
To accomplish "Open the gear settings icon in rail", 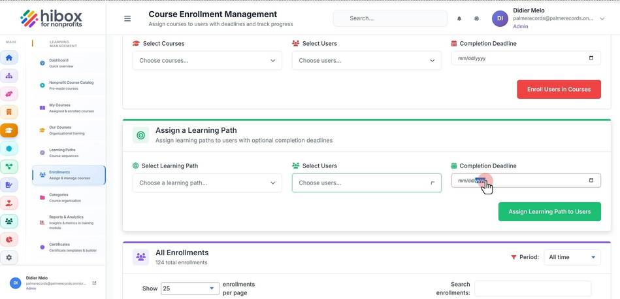I will pyautogui.click(x=8, y=257).
